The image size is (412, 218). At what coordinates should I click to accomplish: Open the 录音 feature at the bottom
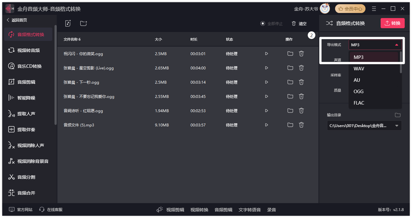coord(271,210)
